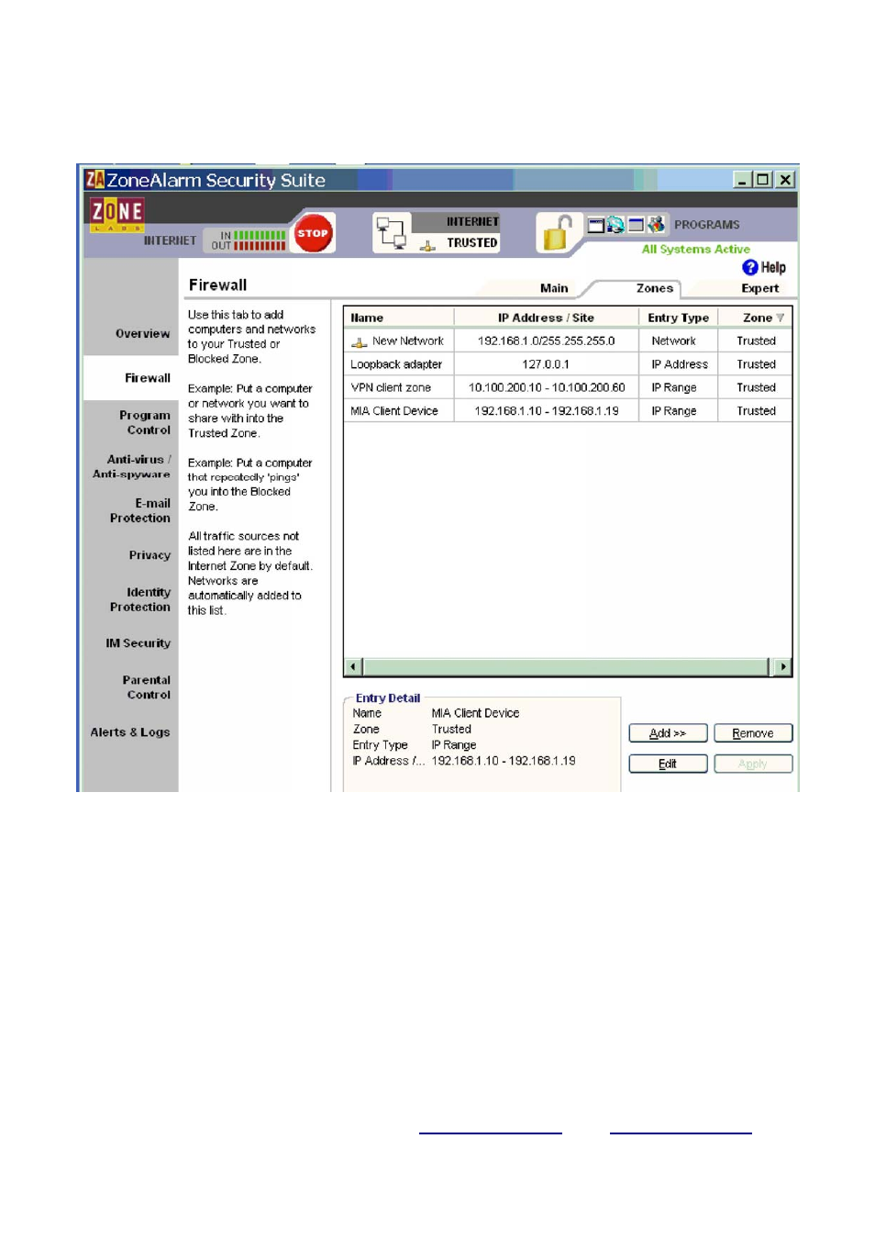Screen dimensions: 875x1239
Task: Select the VPN client zone row
Action: coord(568,387)
